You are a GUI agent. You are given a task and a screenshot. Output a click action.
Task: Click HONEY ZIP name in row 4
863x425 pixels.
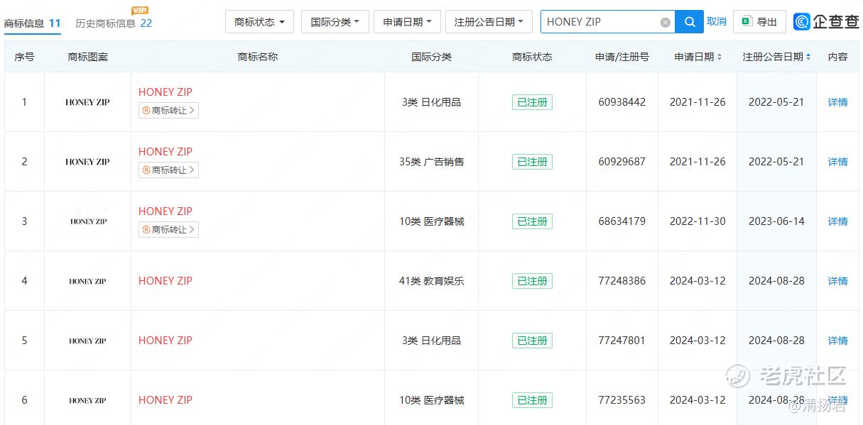165,281
